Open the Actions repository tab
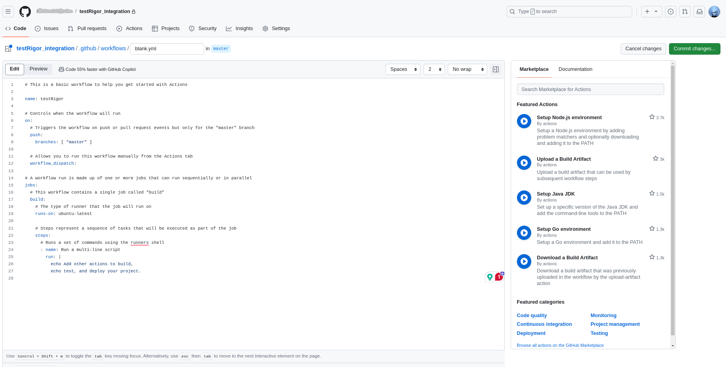The height and width of the screenshot is (367, 726). click(x=129, y=29)
